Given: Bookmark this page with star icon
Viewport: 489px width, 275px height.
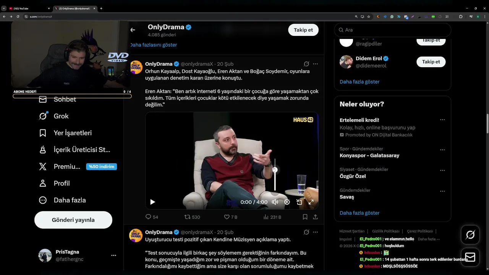Looking at the screenshot, I should point(369,16).
